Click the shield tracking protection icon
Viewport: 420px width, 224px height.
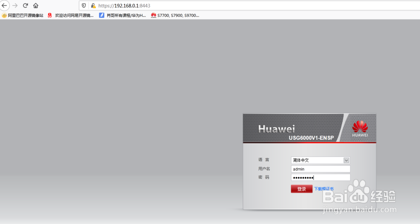click(84, 5)
